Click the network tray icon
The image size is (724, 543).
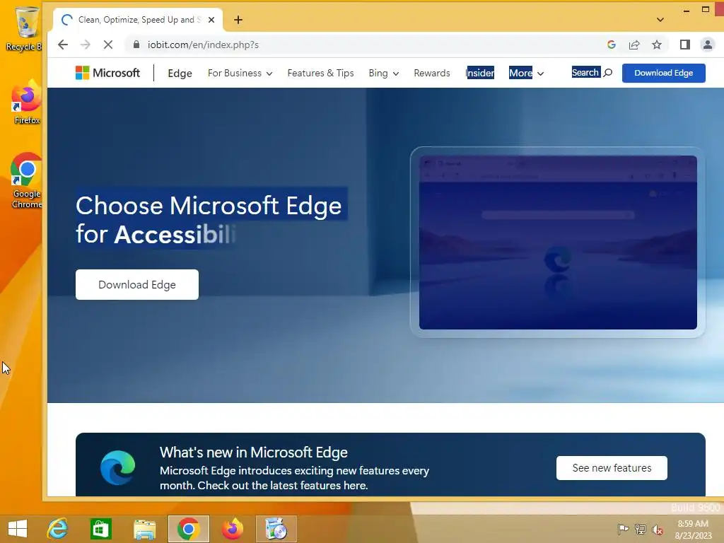point(641,529)
